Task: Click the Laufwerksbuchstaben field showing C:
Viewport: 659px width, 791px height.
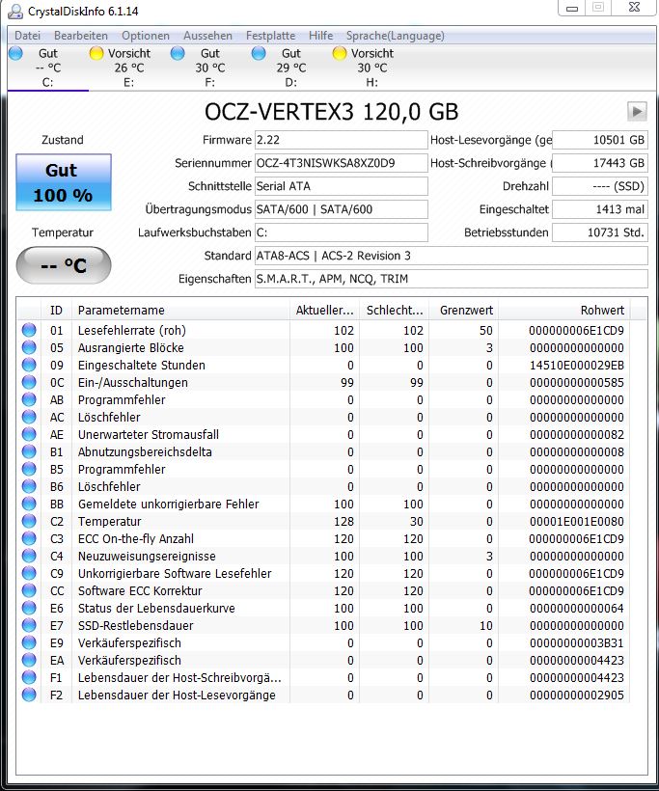Action: (342, 232)
